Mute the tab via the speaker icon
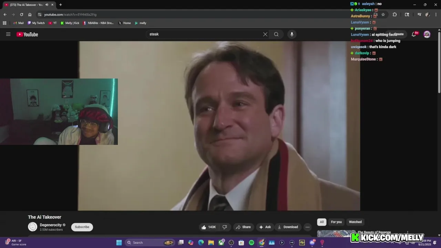The image size is (441, 248). pos(47,5)
